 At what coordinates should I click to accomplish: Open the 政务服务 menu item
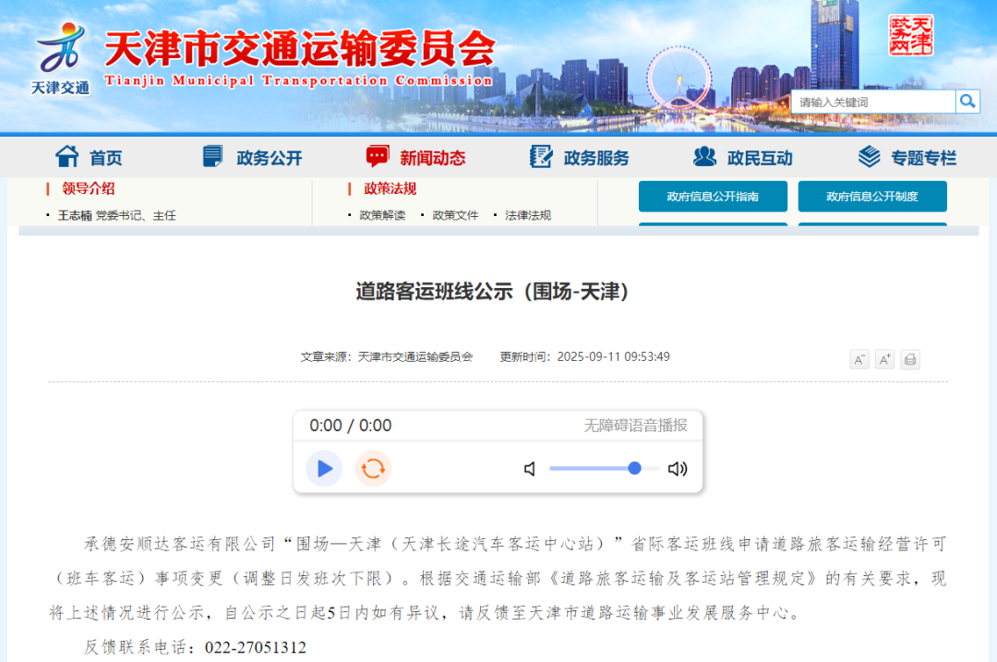(x=595, y=158)
